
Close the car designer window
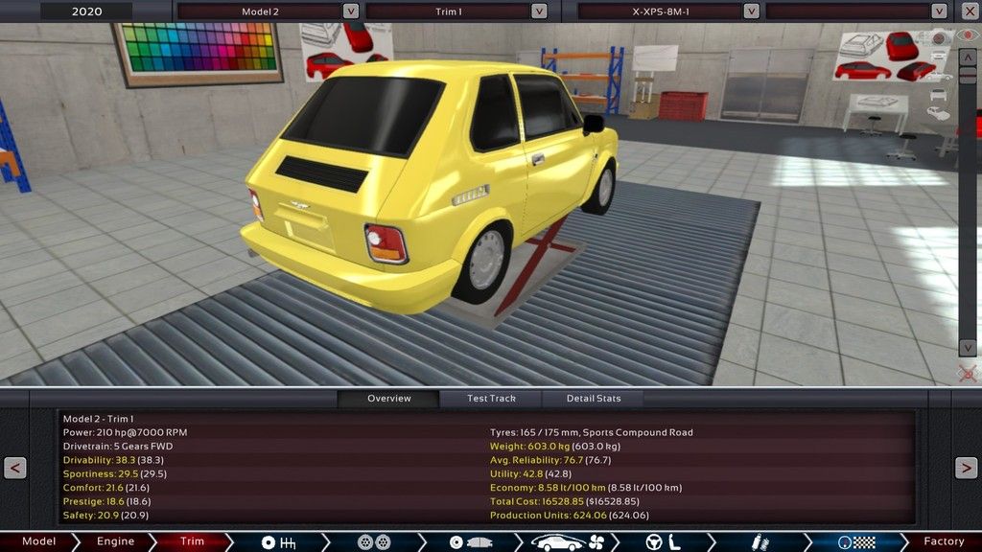[x=969, y=11]
